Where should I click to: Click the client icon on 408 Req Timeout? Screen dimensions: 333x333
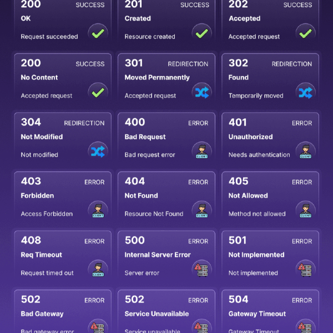coord(98,270)
